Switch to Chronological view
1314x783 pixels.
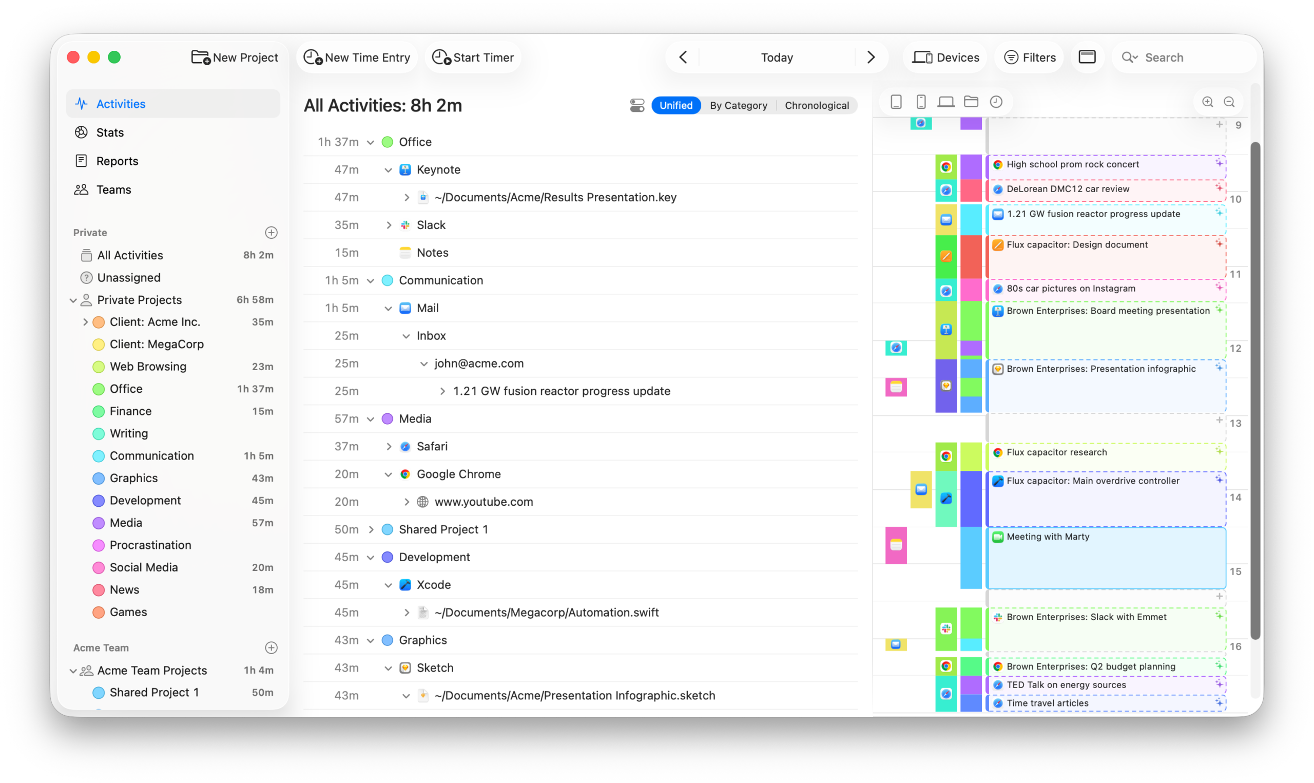(817, 105)
